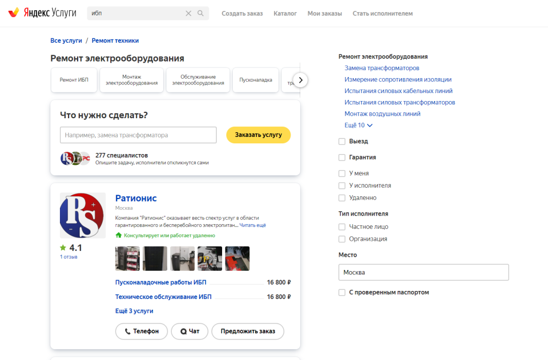Select Организация executor type
Screen dimensions: 548x360
[x=342, y=239]
